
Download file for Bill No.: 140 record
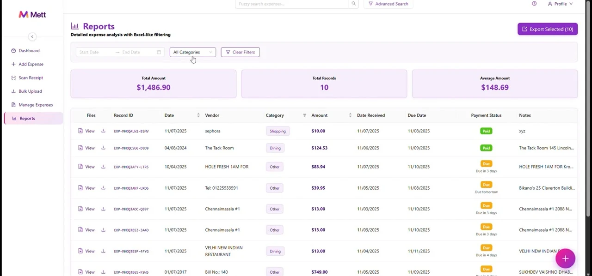coord(103,272)
